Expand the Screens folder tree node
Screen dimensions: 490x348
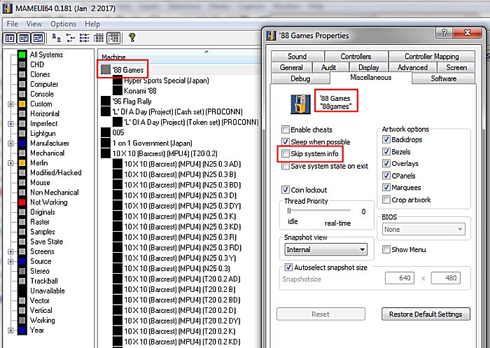(x=10, y=251)
